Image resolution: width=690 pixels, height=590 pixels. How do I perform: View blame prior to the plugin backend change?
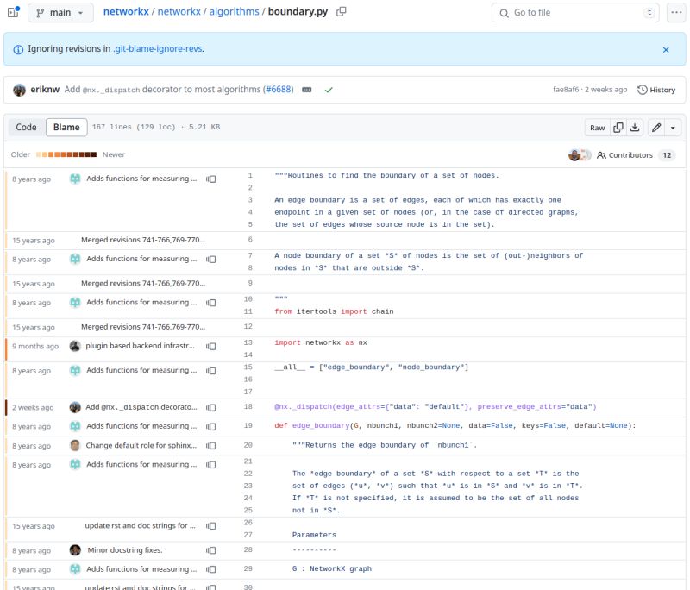tap(211, 346)
